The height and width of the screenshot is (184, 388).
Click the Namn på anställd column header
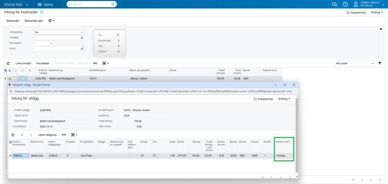click(140, 71)
